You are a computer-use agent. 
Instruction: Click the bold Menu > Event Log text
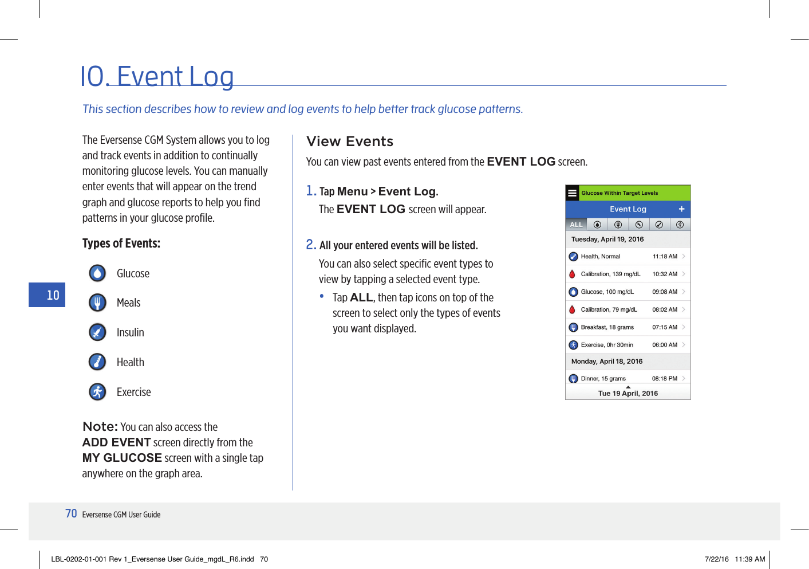(x=388, y=191)
